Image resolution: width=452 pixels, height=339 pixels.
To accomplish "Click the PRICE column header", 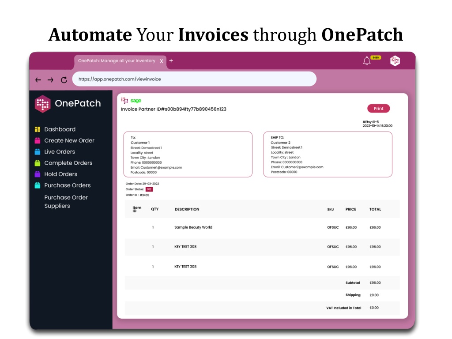I will click(x=351, y=209).
